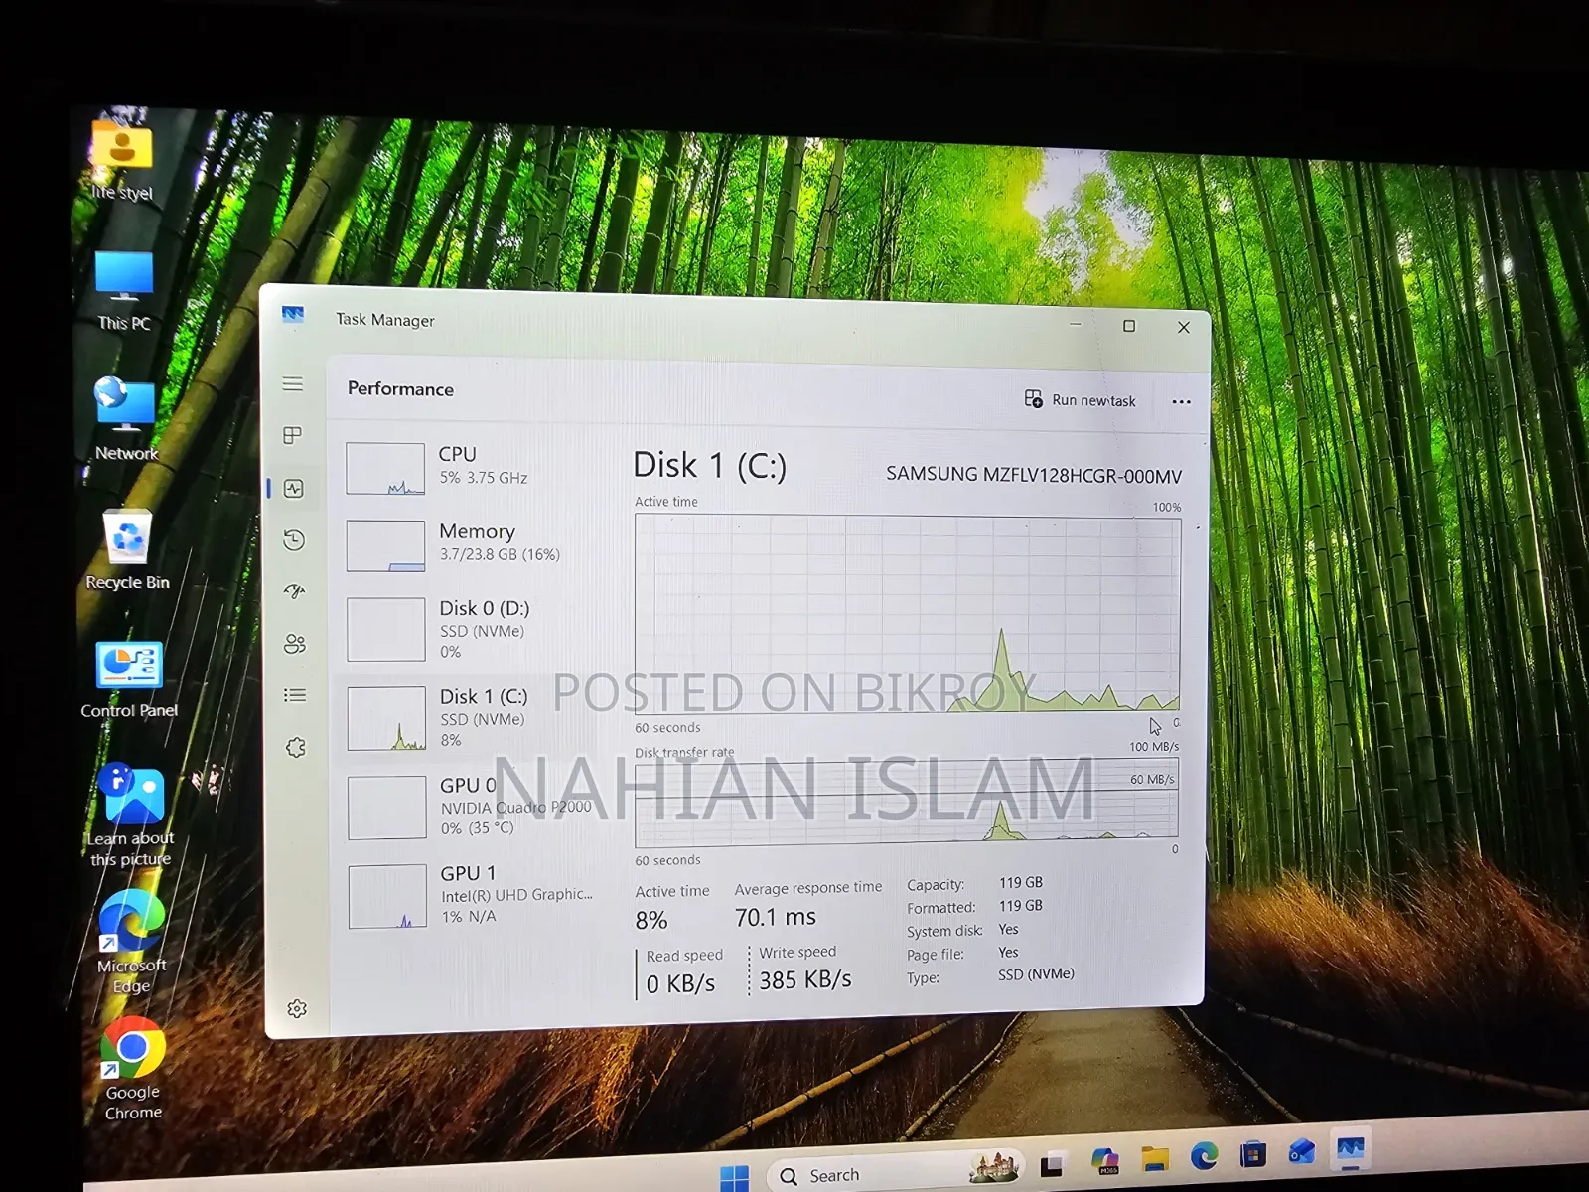Image resolution: width=1589 pixels, height=1192 pixels.
Task: Open the Details list sidebar icon
Action: [295, 695]
